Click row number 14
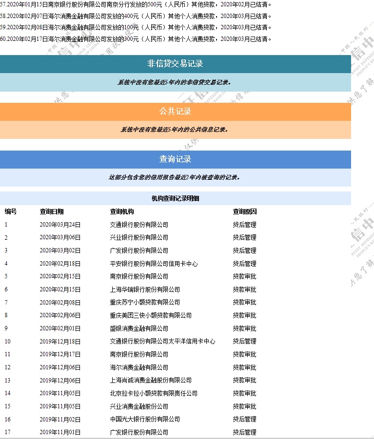The height and width of the screenshot is (439, 374). (8, 393)
